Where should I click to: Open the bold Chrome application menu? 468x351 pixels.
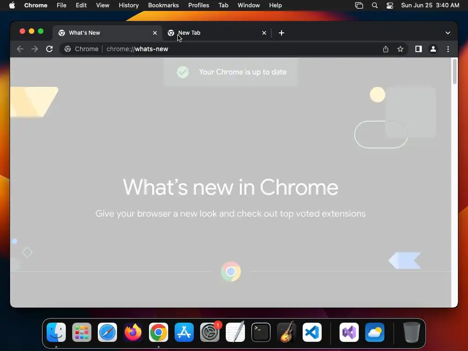click(36, 5)
